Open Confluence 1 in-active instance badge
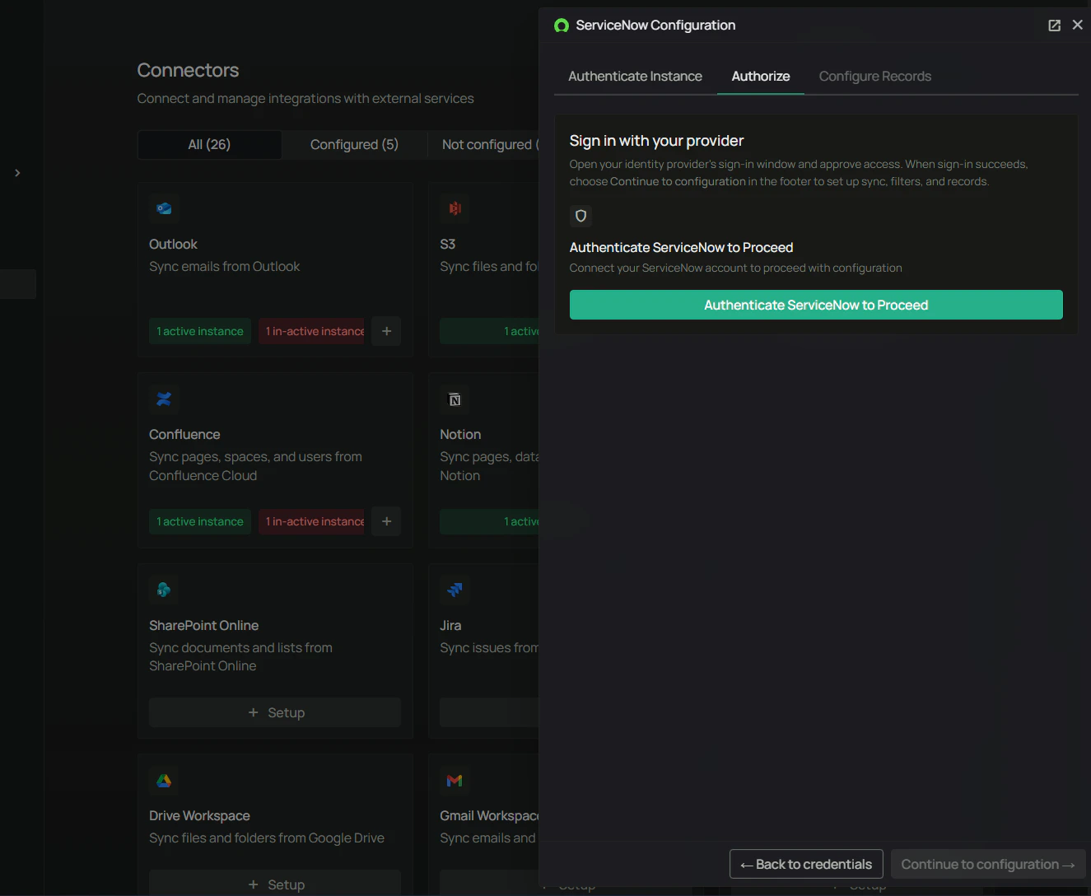This screenshot has height=896, width=1091. [x=312, y=521]
